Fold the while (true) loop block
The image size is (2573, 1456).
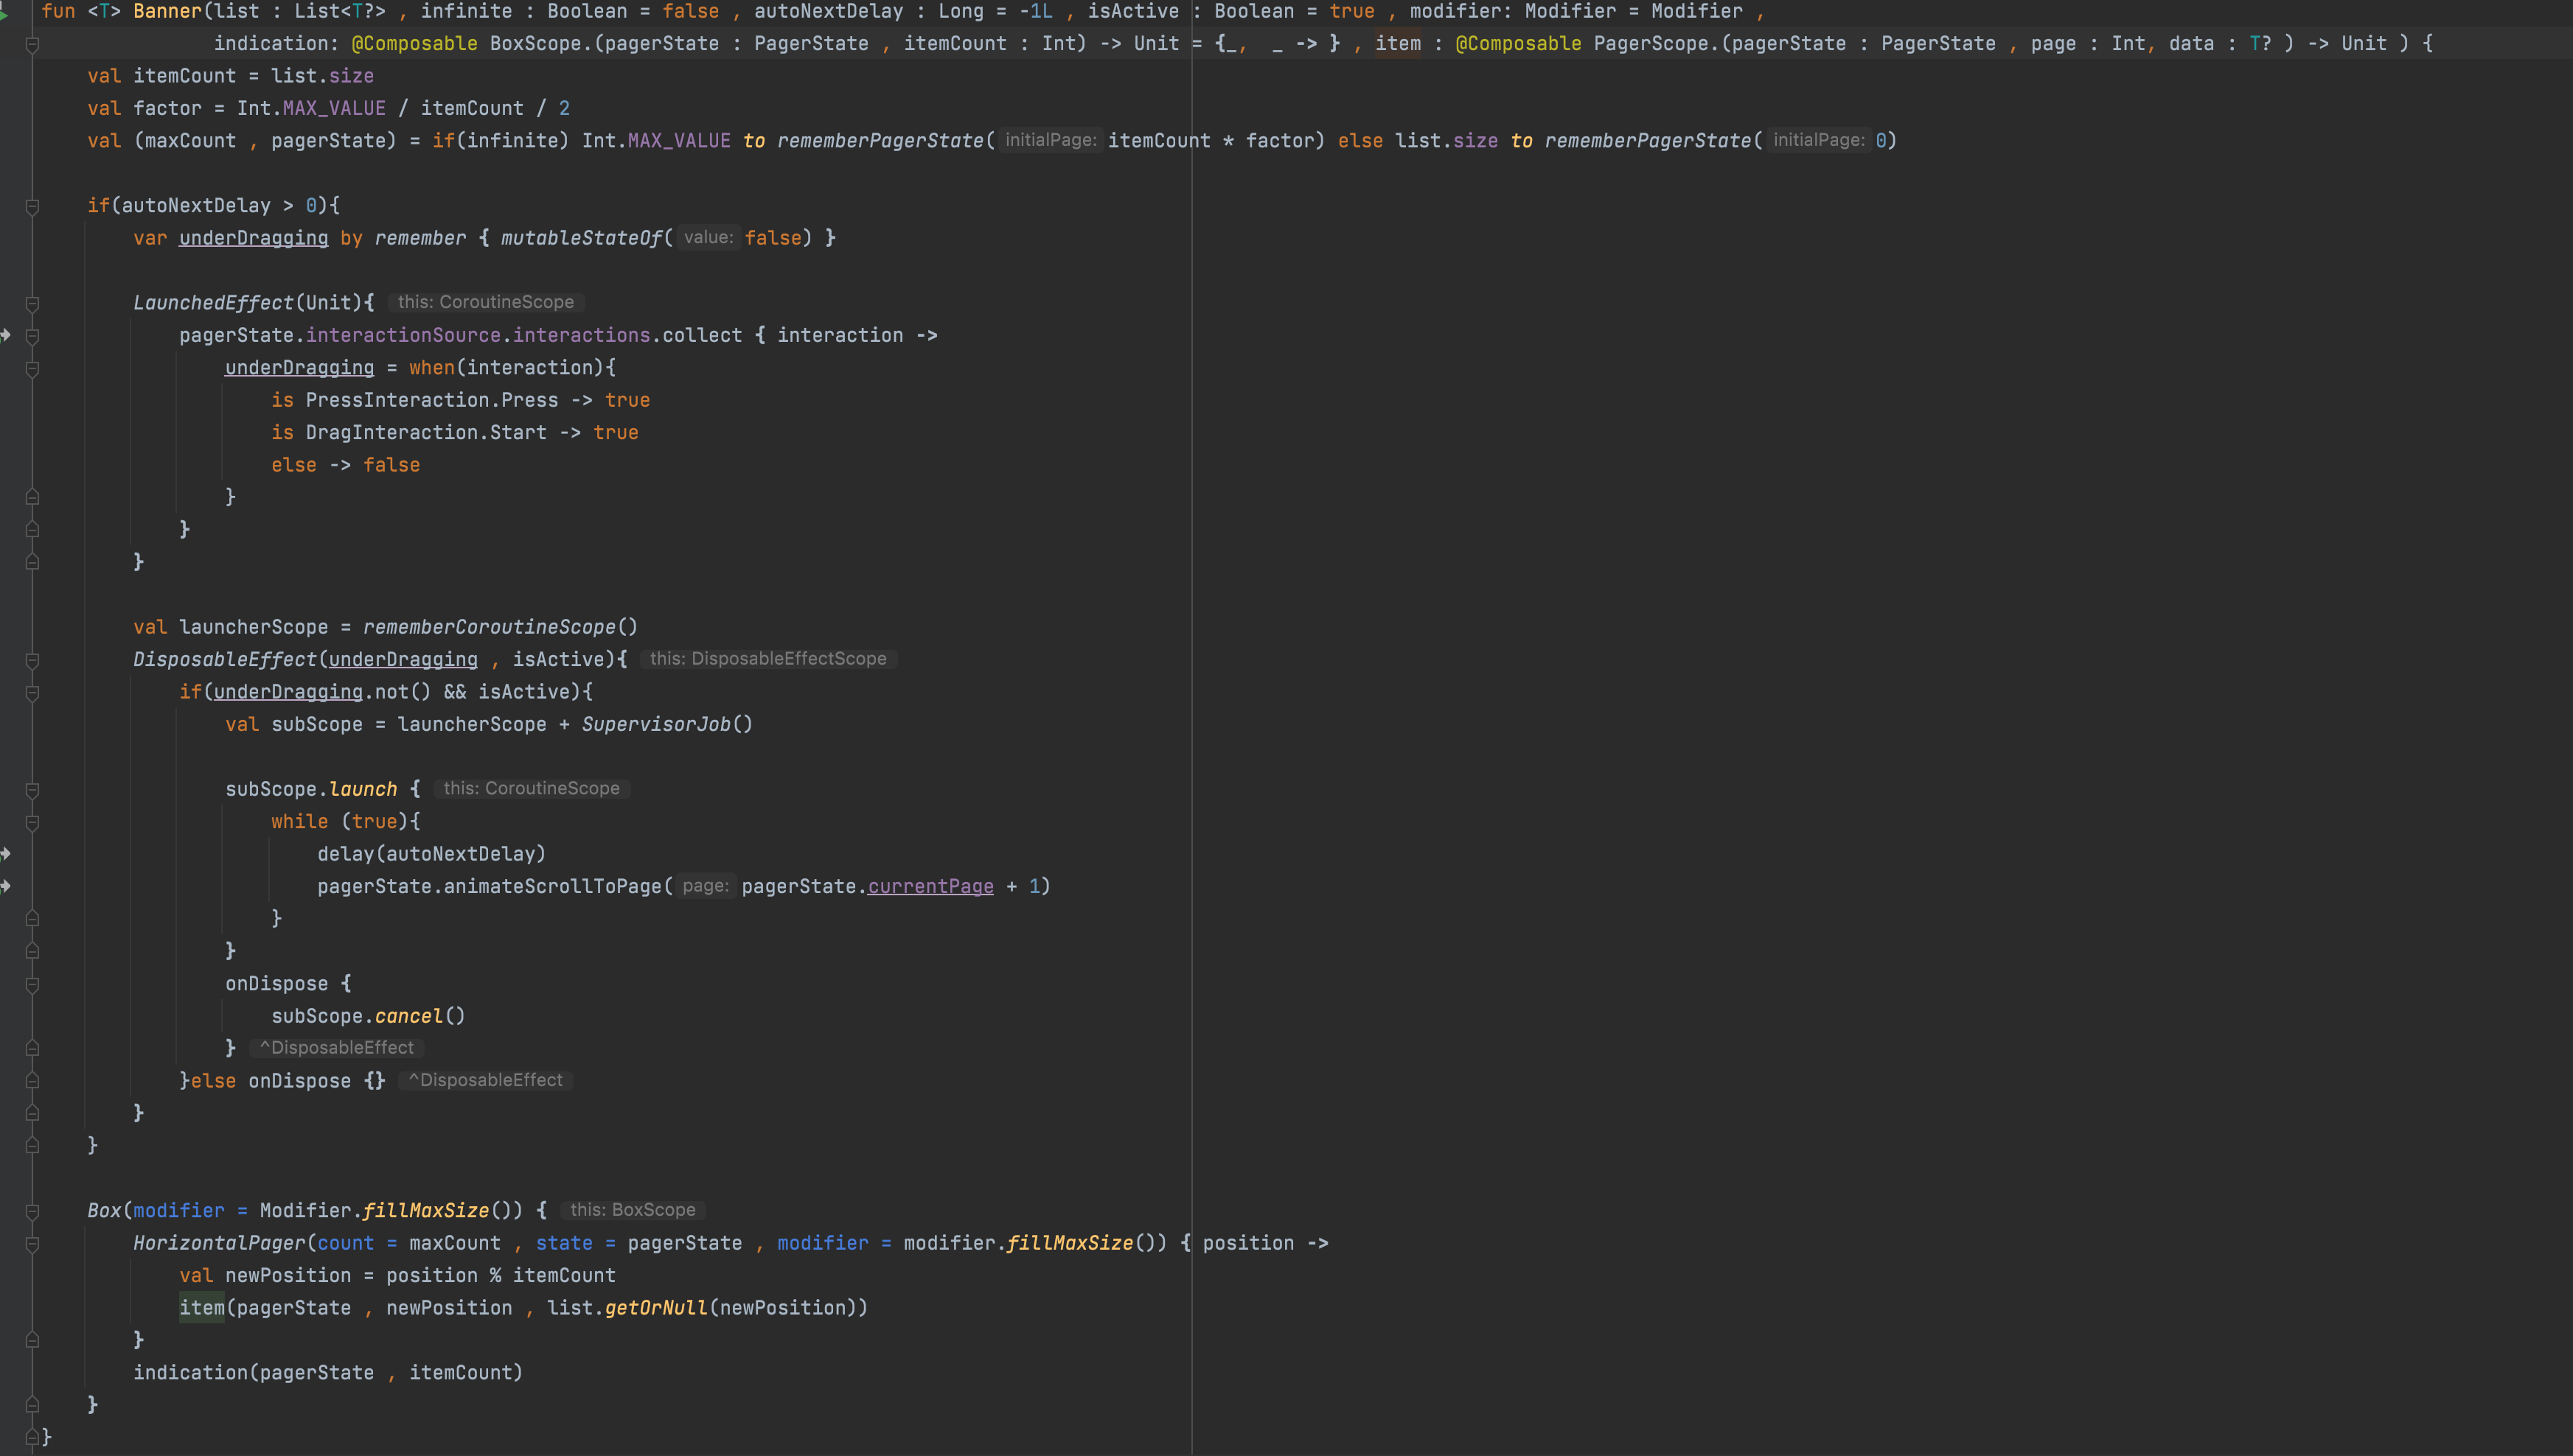pos(32,822)
